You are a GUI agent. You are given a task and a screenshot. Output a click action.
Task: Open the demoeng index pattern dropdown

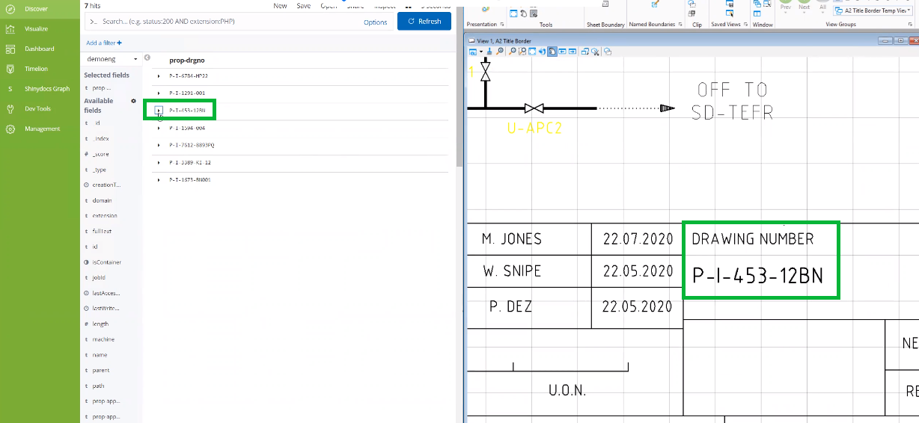click(x=111, y=59)
